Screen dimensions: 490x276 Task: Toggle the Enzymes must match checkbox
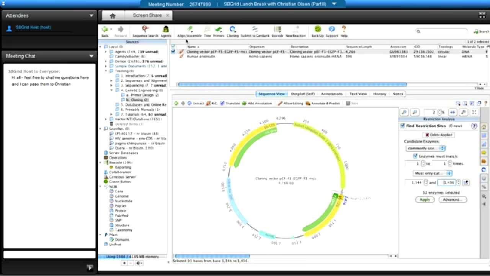[x=415, y=156]
